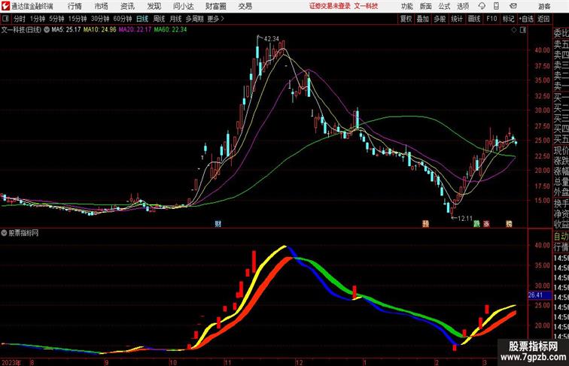Open the 行情 menu
The width and height of the screenshot is (569, 366).
click(75, 6)
